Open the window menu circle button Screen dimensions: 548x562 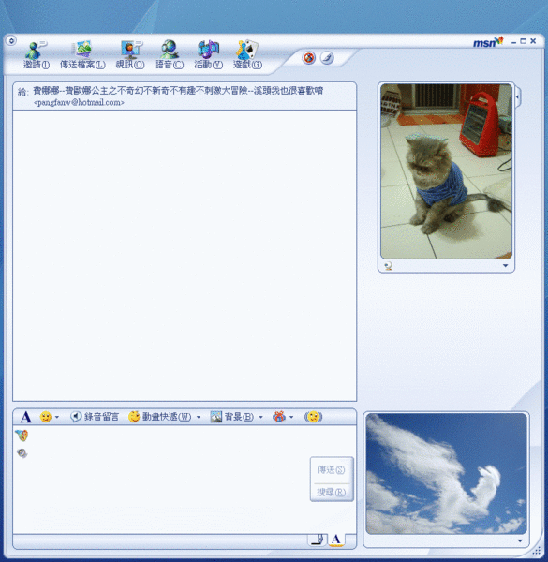pyautogui.click(x=11, y=41)
